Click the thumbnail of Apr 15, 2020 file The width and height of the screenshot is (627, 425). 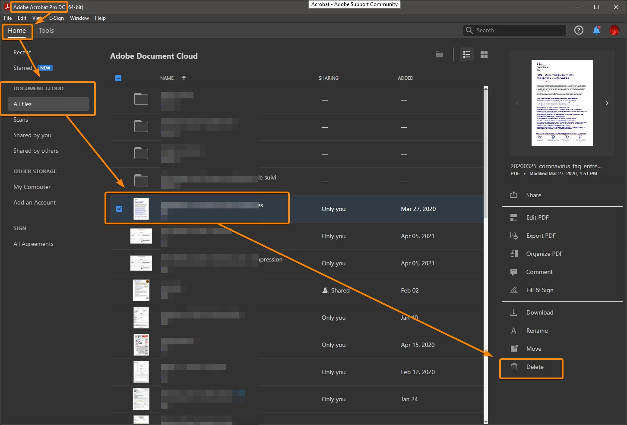141,345
